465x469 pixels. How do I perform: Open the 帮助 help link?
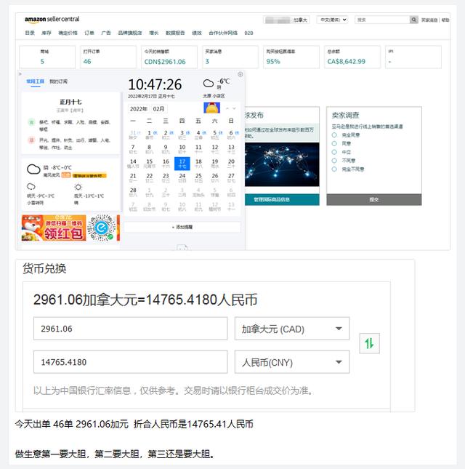click(x=445, y=20)
